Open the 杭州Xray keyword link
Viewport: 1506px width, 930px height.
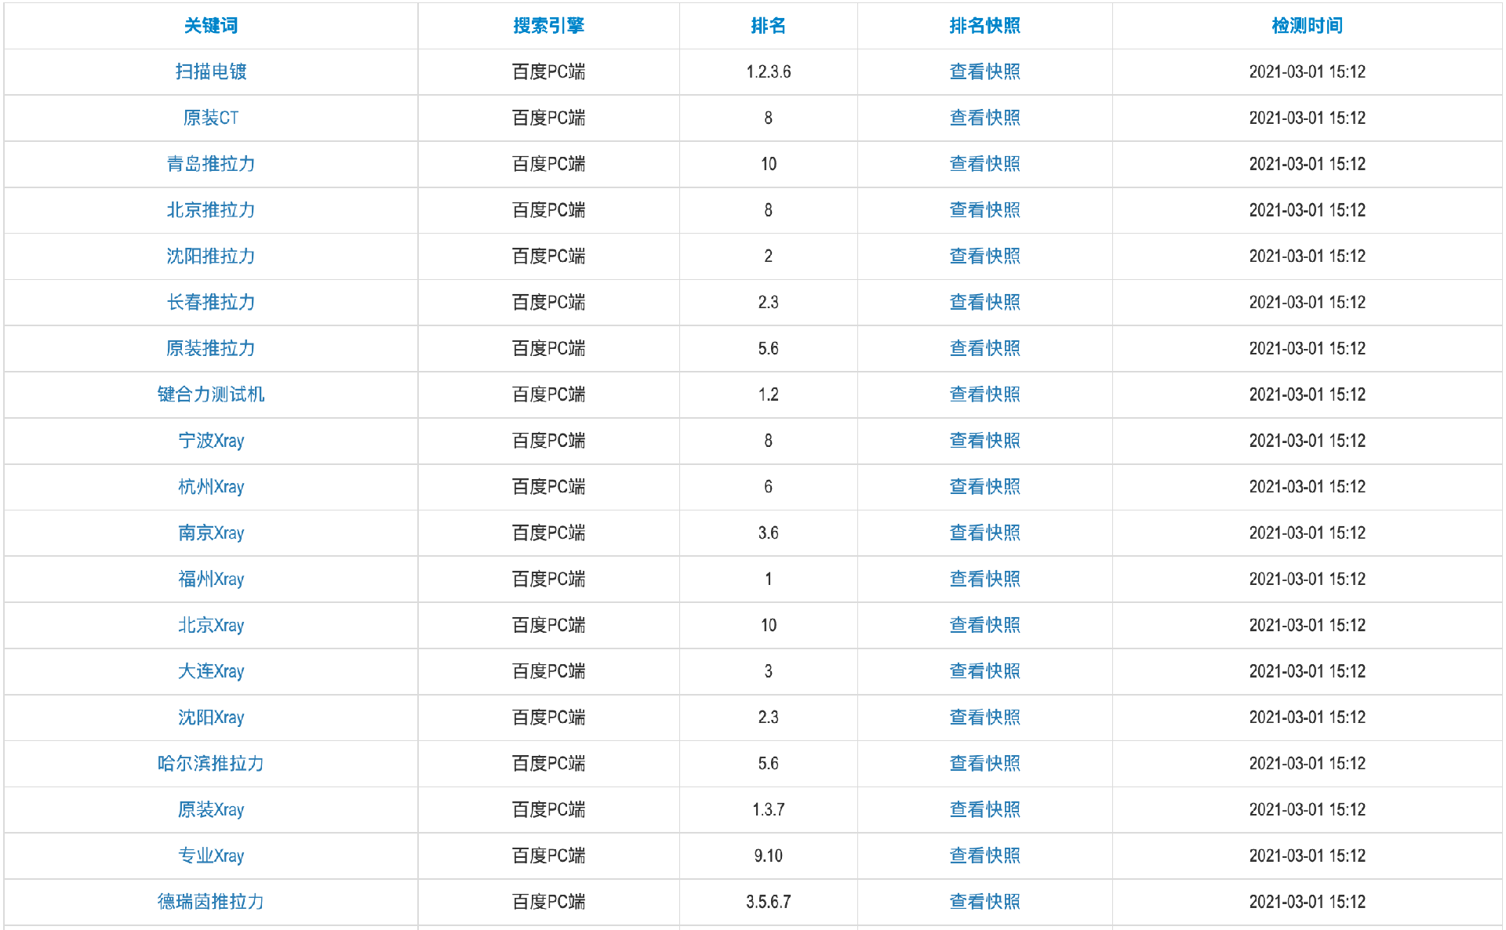(x=211, y=487)
